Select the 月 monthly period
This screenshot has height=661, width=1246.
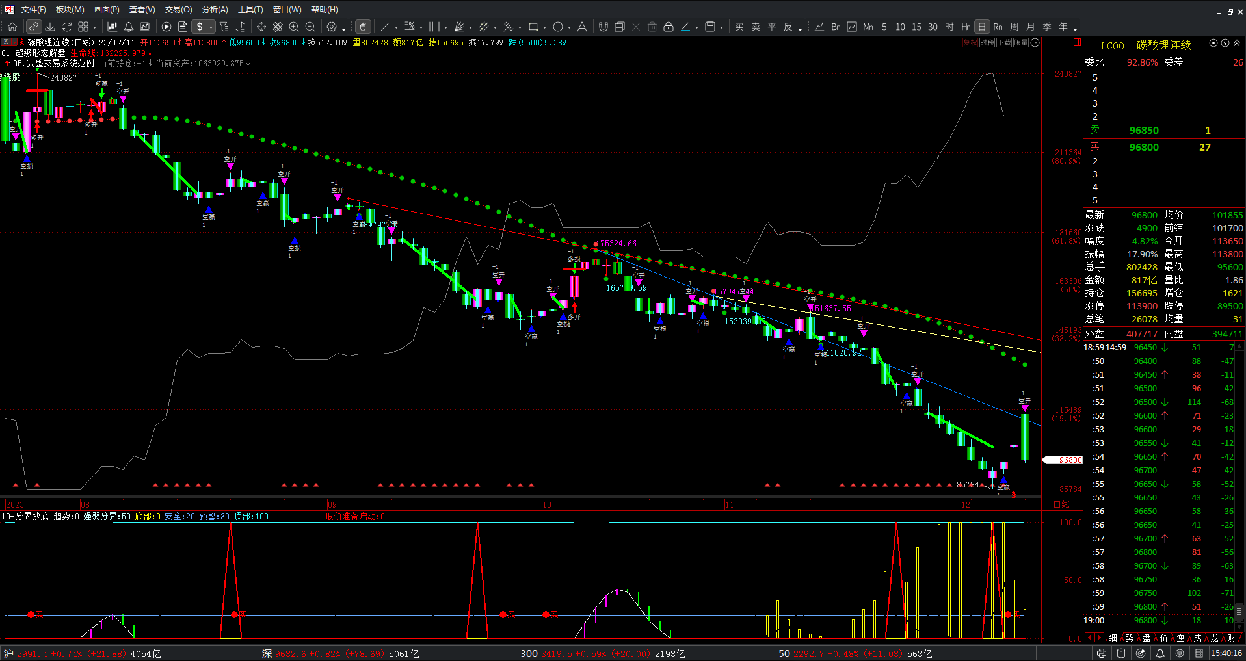1031,27
